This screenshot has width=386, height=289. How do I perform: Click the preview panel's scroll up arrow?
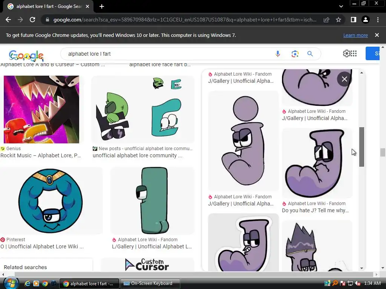[x=361, y=73]
